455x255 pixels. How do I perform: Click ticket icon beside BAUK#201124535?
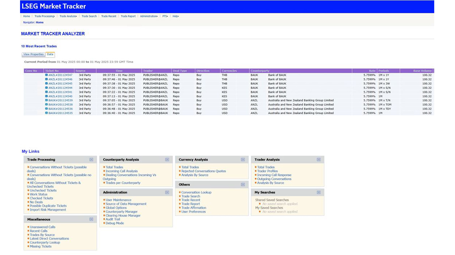pos(47,113)
